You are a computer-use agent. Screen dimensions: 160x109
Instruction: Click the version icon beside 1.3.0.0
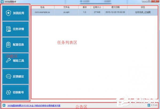[x=149, y=105]
